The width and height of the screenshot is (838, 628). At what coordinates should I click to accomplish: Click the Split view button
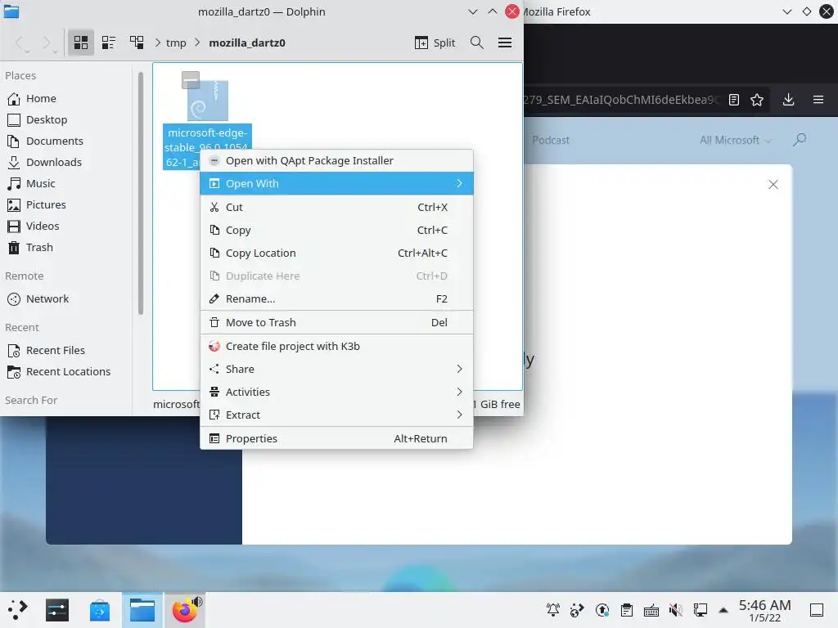(x=435, y=43)
